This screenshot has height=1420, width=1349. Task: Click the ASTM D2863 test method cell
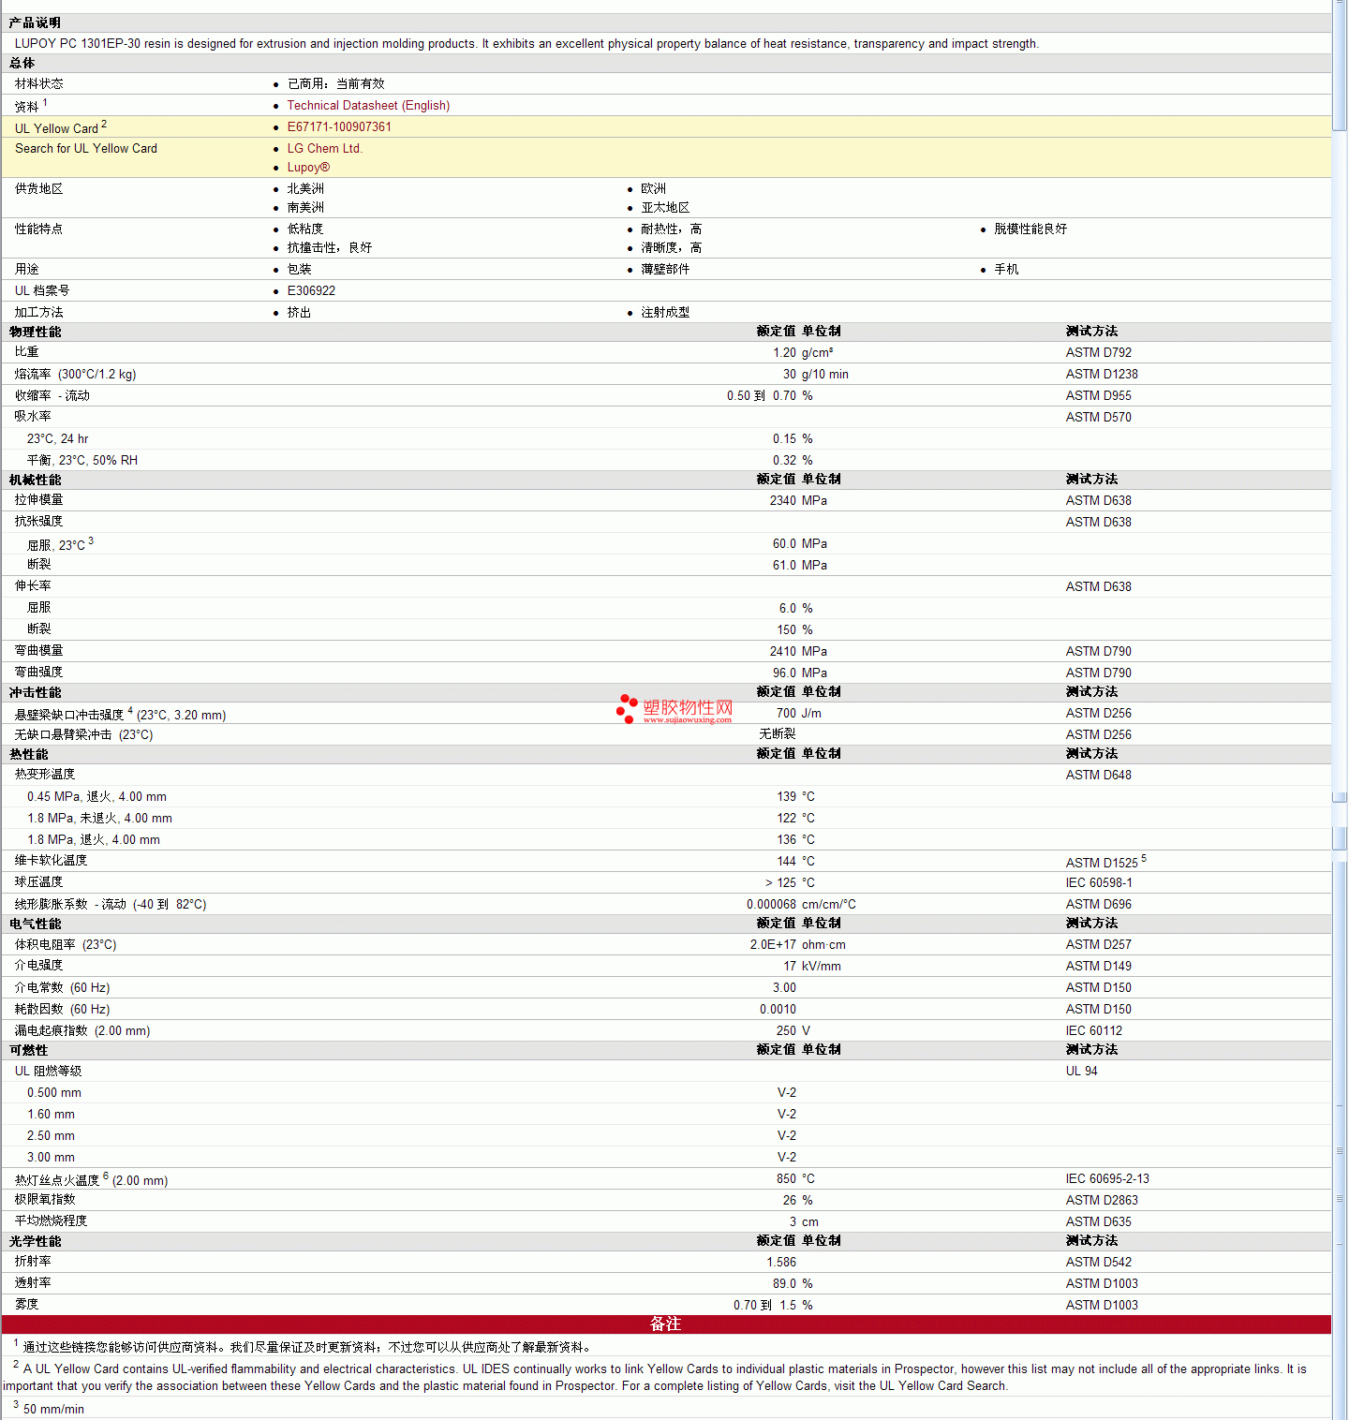point(1102,1201)
